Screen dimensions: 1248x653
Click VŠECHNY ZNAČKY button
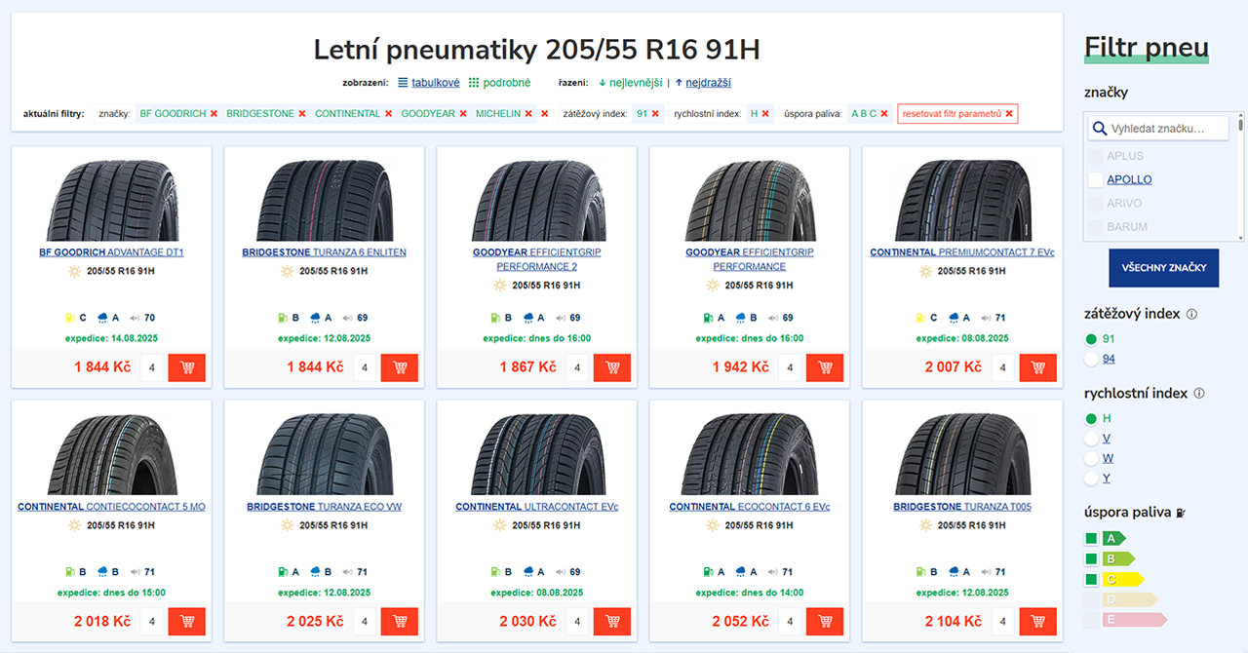(x=1163, y=268)
